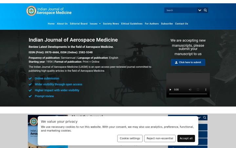Open the sidebar search chevron dropdown
Image resolution: width=236 pixels, height=148 pixels.
(x=200, y=117)
